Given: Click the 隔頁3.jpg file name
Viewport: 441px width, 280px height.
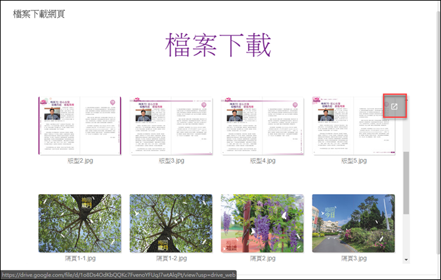Looking at the screenshot, I should point(354,258).
